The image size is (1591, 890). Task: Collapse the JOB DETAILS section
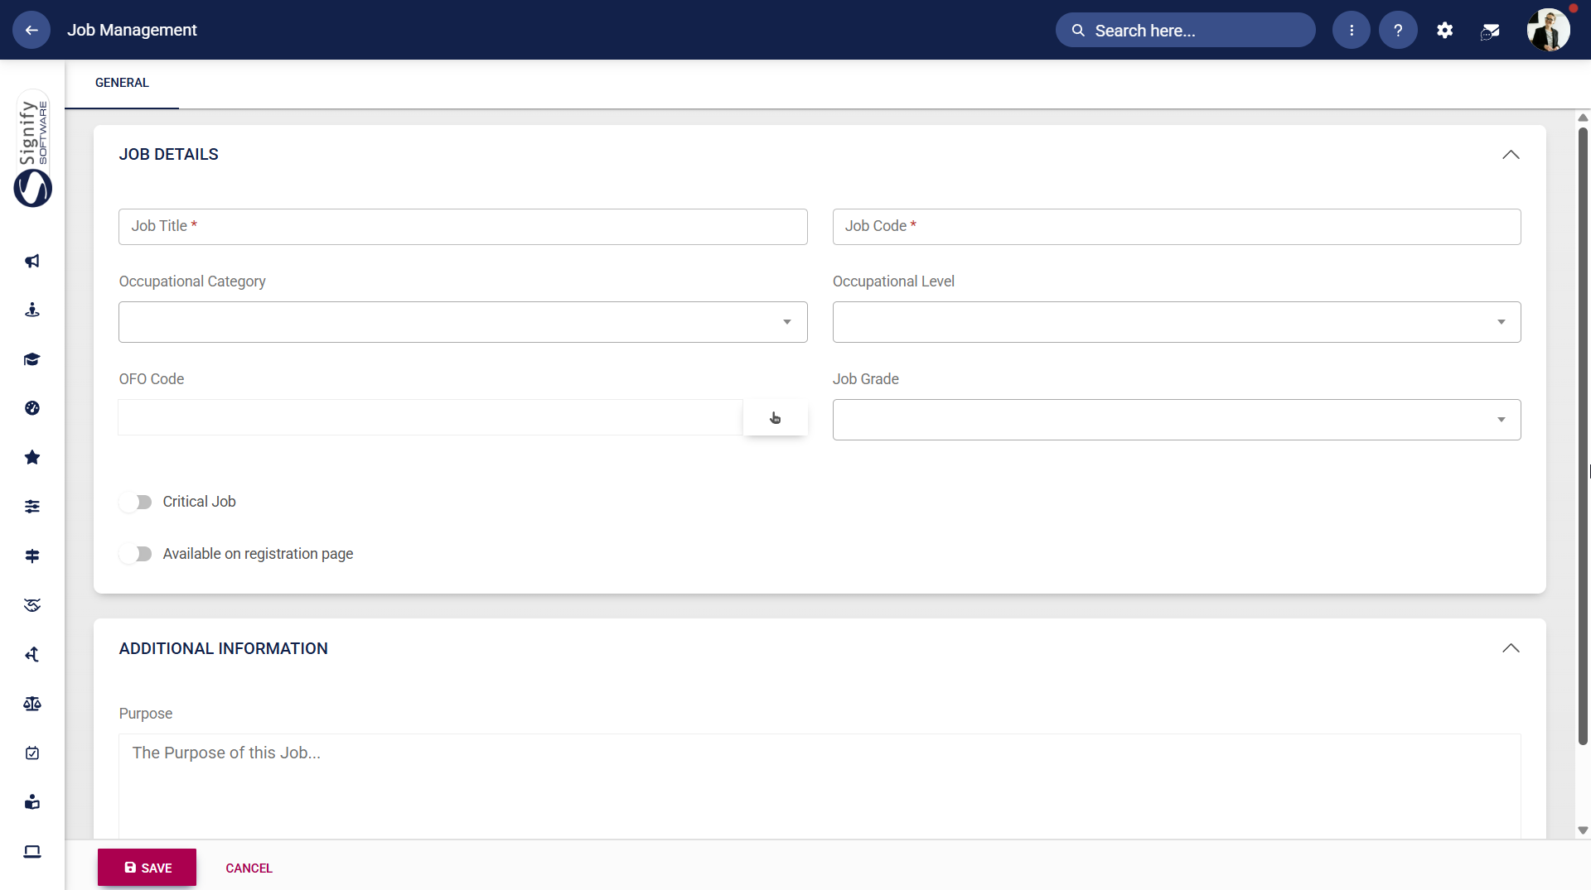point(1510,154)
